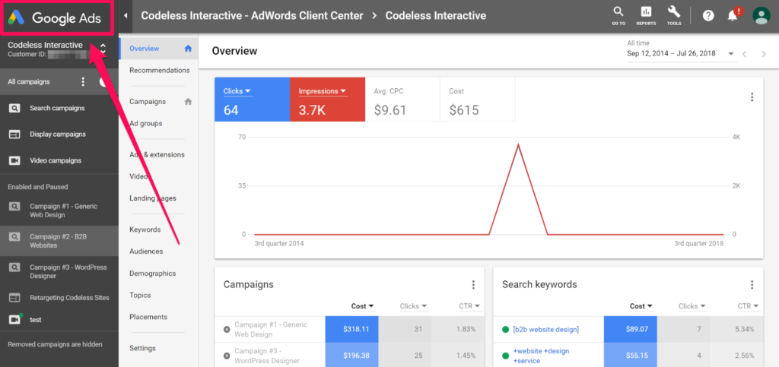Open the Go To search icon
The image size is (779, 367).
[x=618, y=14]
